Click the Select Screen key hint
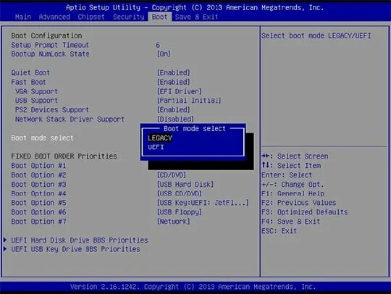 [295, 156]
